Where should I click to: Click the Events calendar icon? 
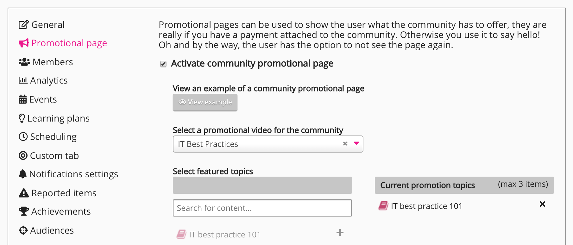tap(22, 99)
